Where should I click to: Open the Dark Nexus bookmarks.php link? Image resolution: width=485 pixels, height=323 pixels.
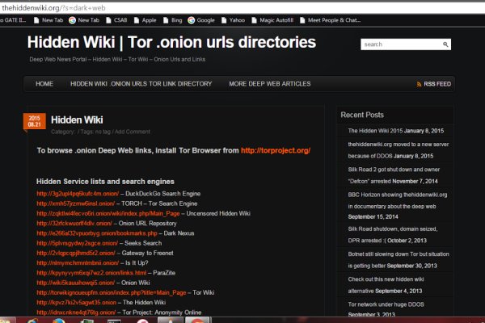click(97, 233)
